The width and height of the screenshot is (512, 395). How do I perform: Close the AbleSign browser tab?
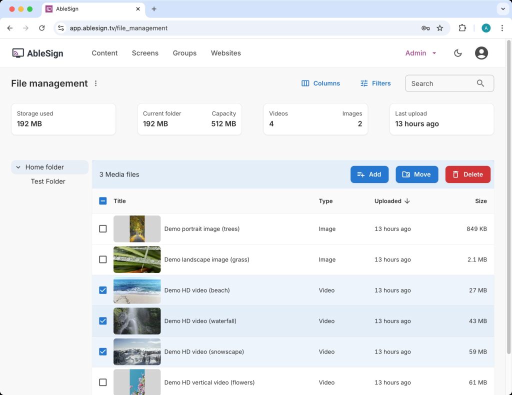[138, 9]
